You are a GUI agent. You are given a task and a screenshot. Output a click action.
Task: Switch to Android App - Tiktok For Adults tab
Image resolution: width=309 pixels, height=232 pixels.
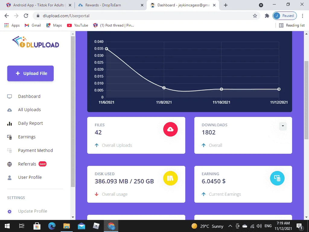pyautogui.click(x=39, y=5)
